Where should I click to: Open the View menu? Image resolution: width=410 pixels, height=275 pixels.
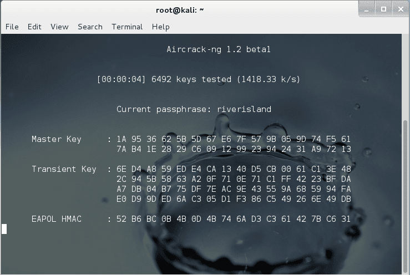point(59,27)
